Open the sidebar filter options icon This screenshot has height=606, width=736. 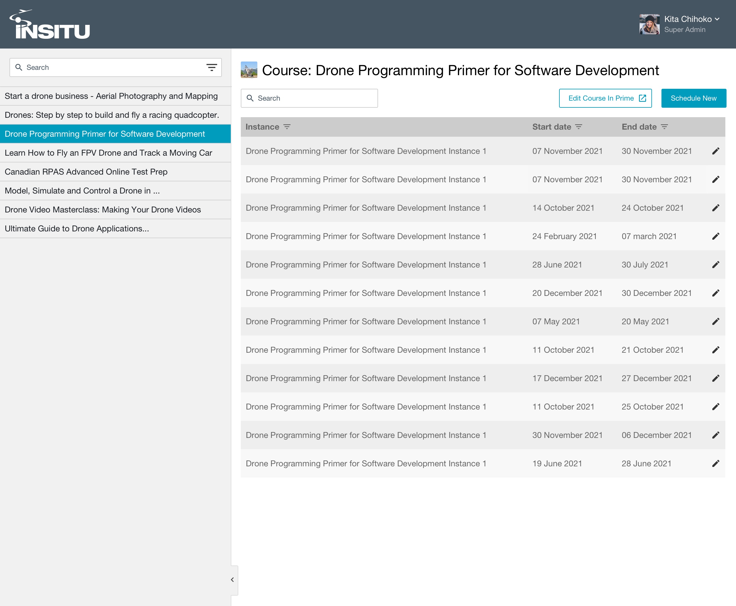[x=212, y=67]
